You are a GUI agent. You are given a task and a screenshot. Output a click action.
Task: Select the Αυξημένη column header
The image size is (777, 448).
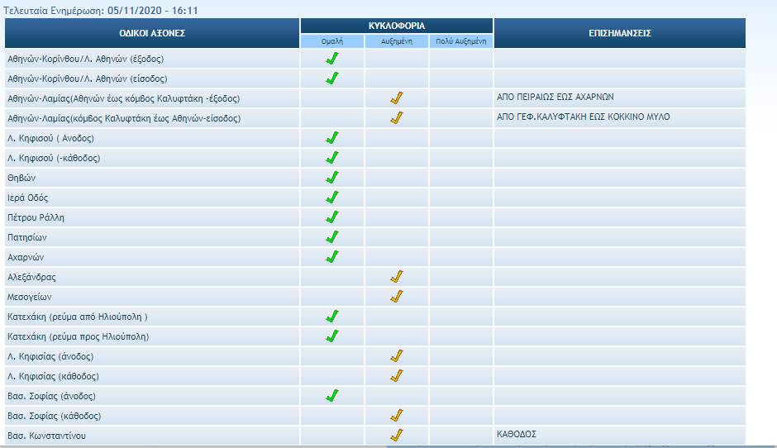[x=397, y=41]
